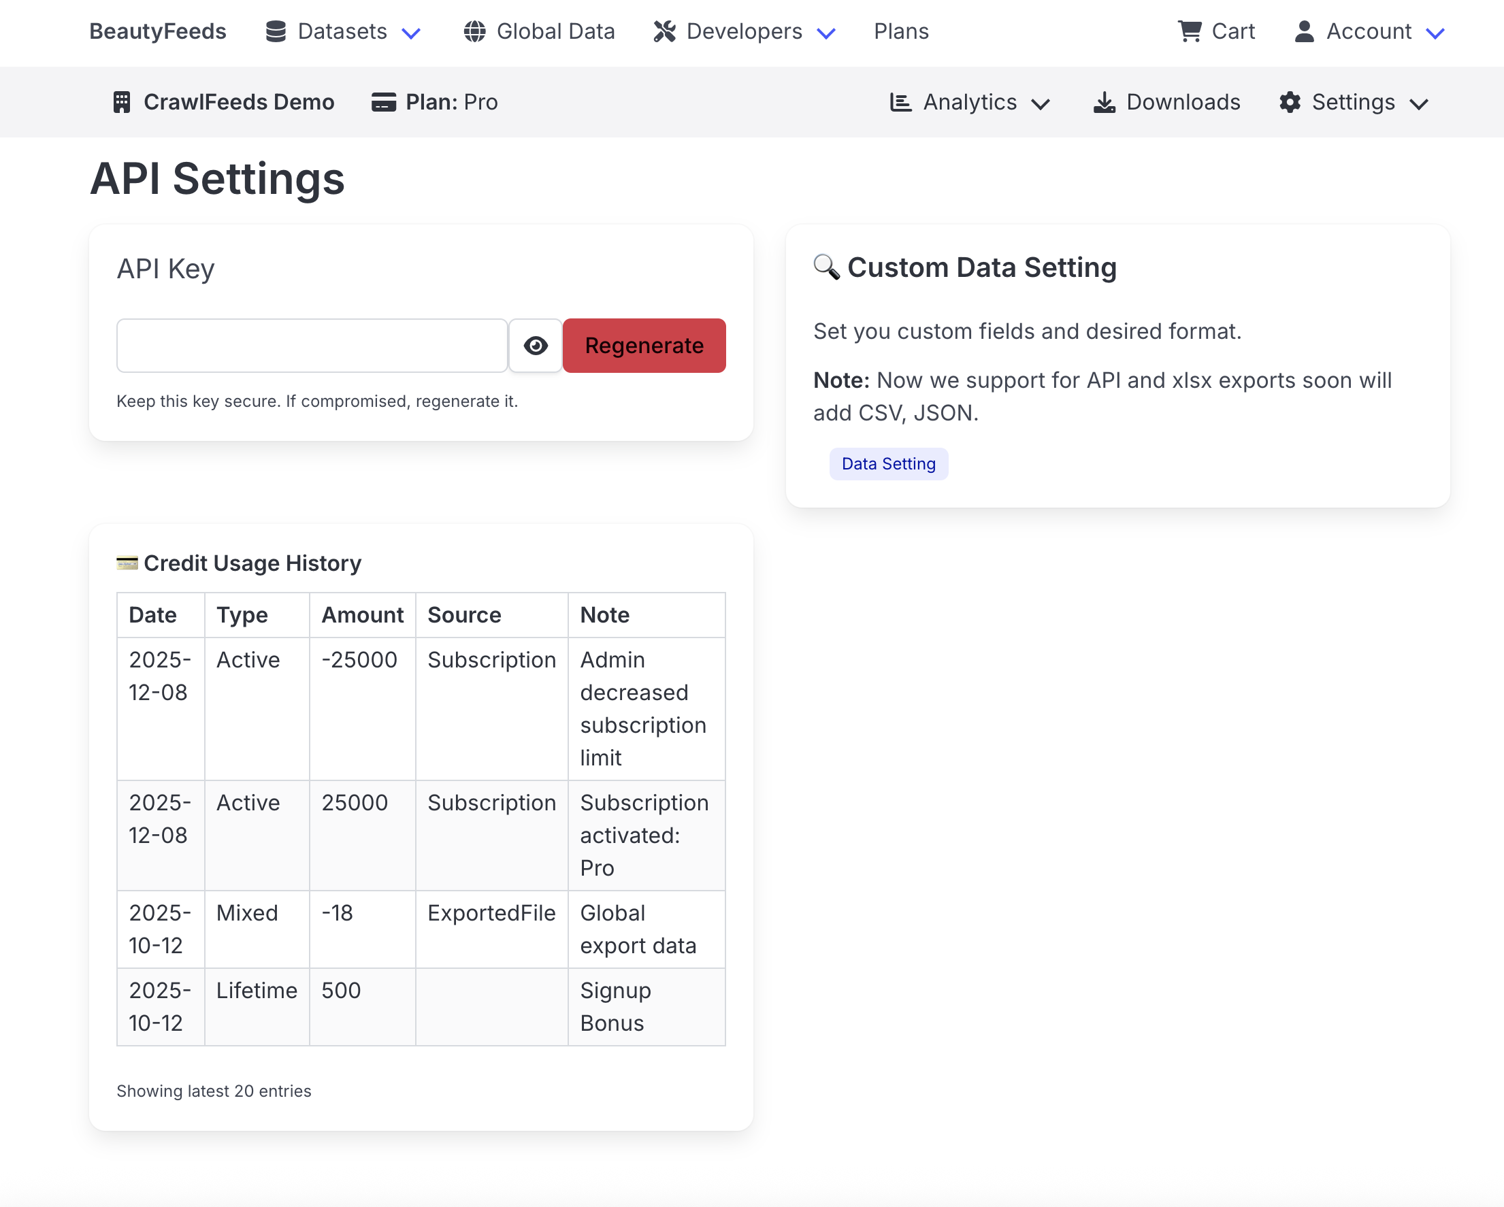The height and width of the screenshot is (1207, 1504).
Task: Click the Regenerate button
Action: (x=644, y=344)
